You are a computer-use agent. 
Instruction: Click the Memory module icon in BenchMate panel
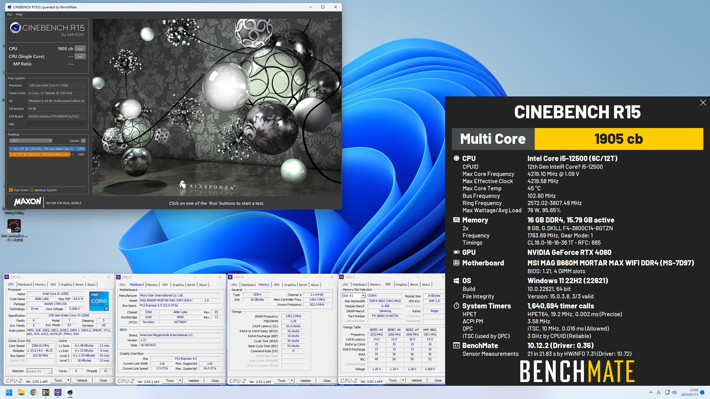tap(456, 220)
